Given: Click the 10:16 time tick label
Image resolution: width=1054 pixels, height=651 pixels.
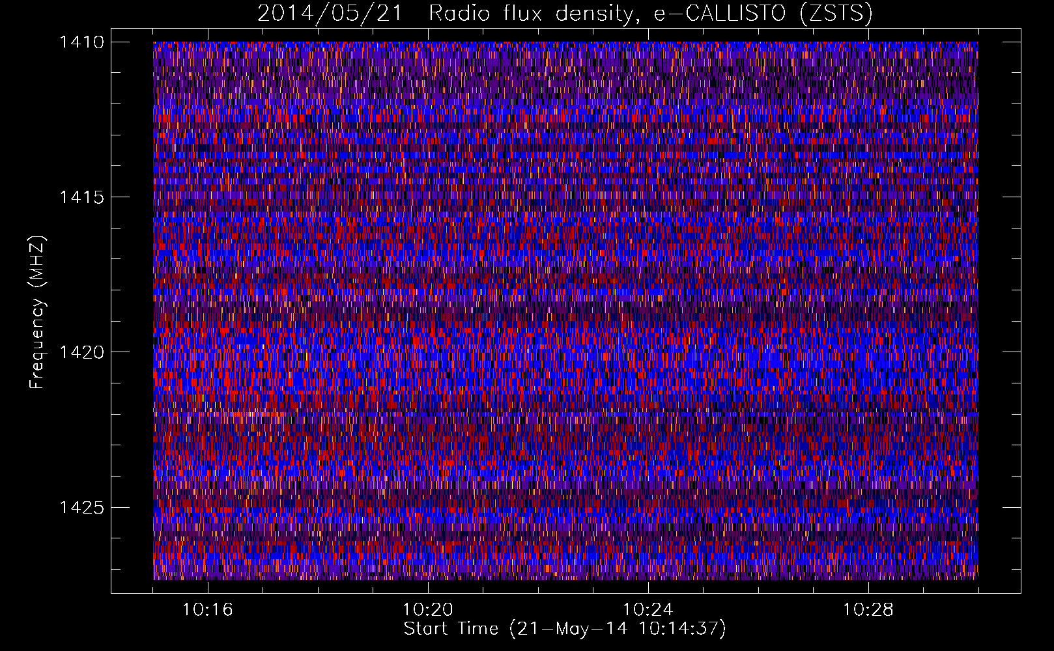Looking at the screenshot, I should pyautogui.click(x=207, y=610).
